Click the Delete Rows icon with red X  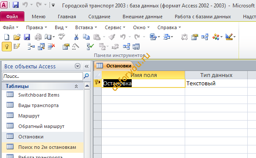coord(51,47)
